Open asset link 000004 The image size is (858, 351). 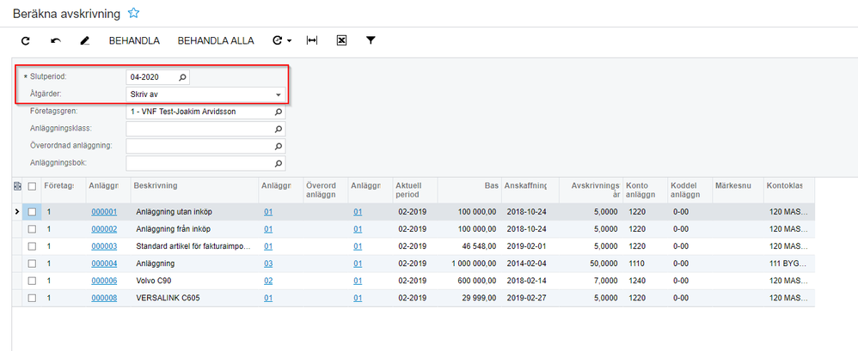102,263
